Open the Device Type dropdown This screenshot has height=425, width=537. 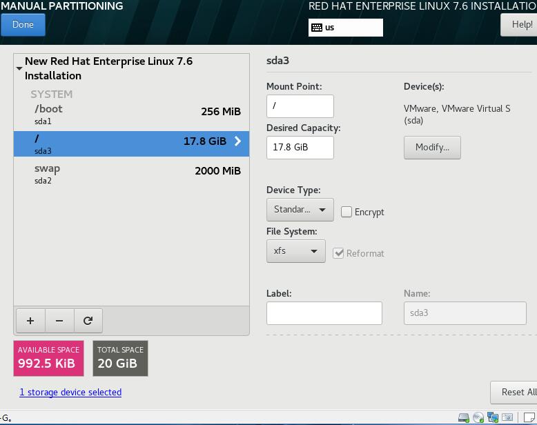(x=300, y=210)
